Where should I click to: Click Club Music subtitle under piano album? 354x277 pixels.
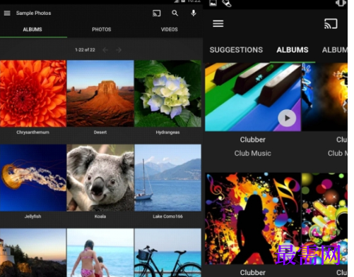253,153
